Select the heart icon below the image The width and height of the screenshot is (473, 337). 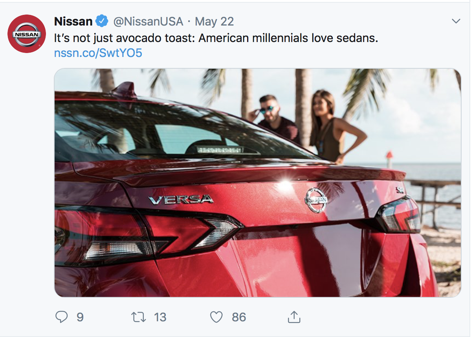pyautogui.click(x=215, y=317)
